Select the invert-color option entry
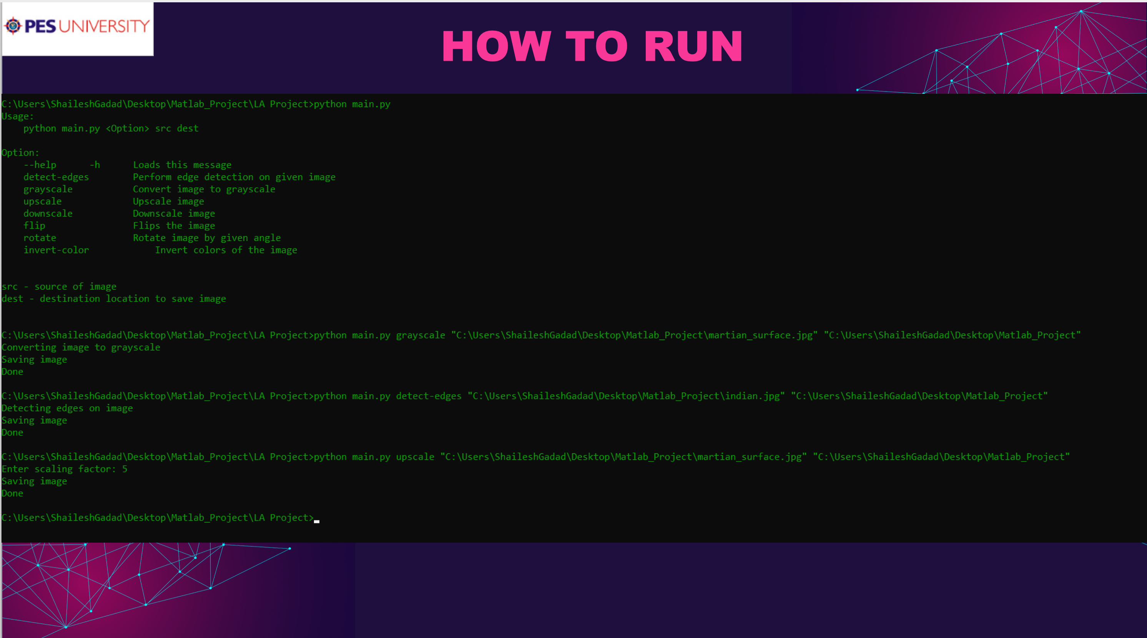The image size is (1147, 638). coord(56,250)
